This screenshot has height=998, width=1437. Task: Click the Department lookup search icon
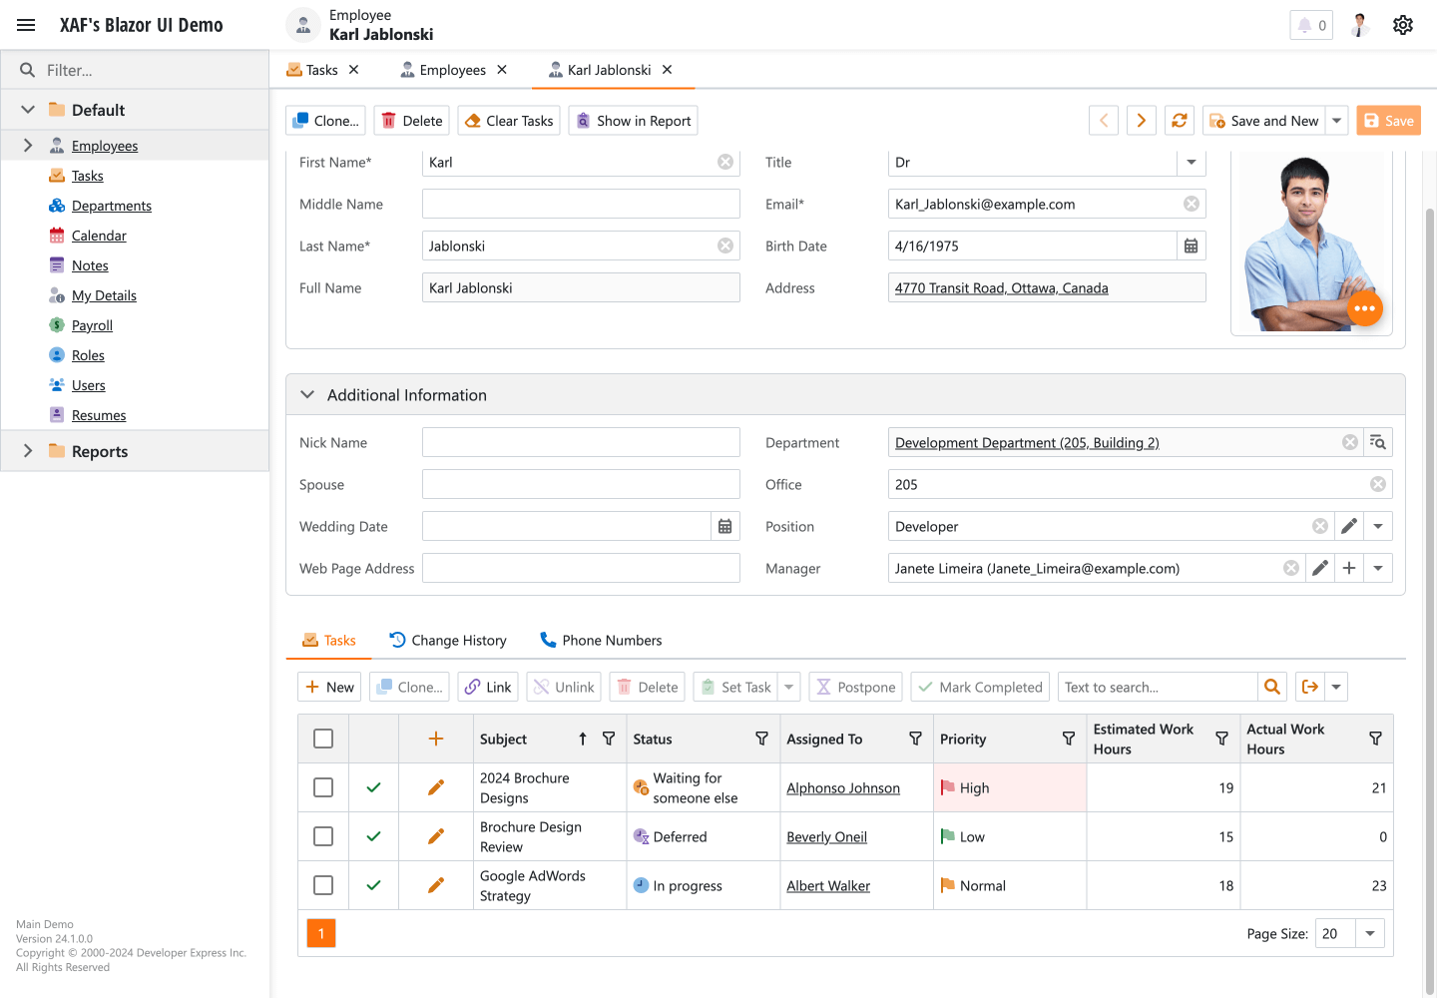[1377, 442]
